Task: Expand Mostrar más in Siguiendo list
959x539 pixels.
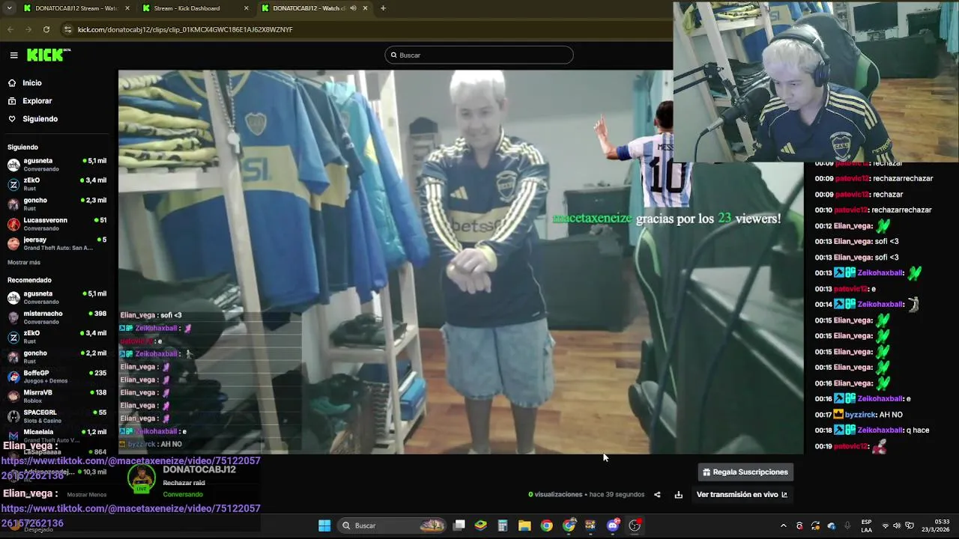Action: (24, 263)
